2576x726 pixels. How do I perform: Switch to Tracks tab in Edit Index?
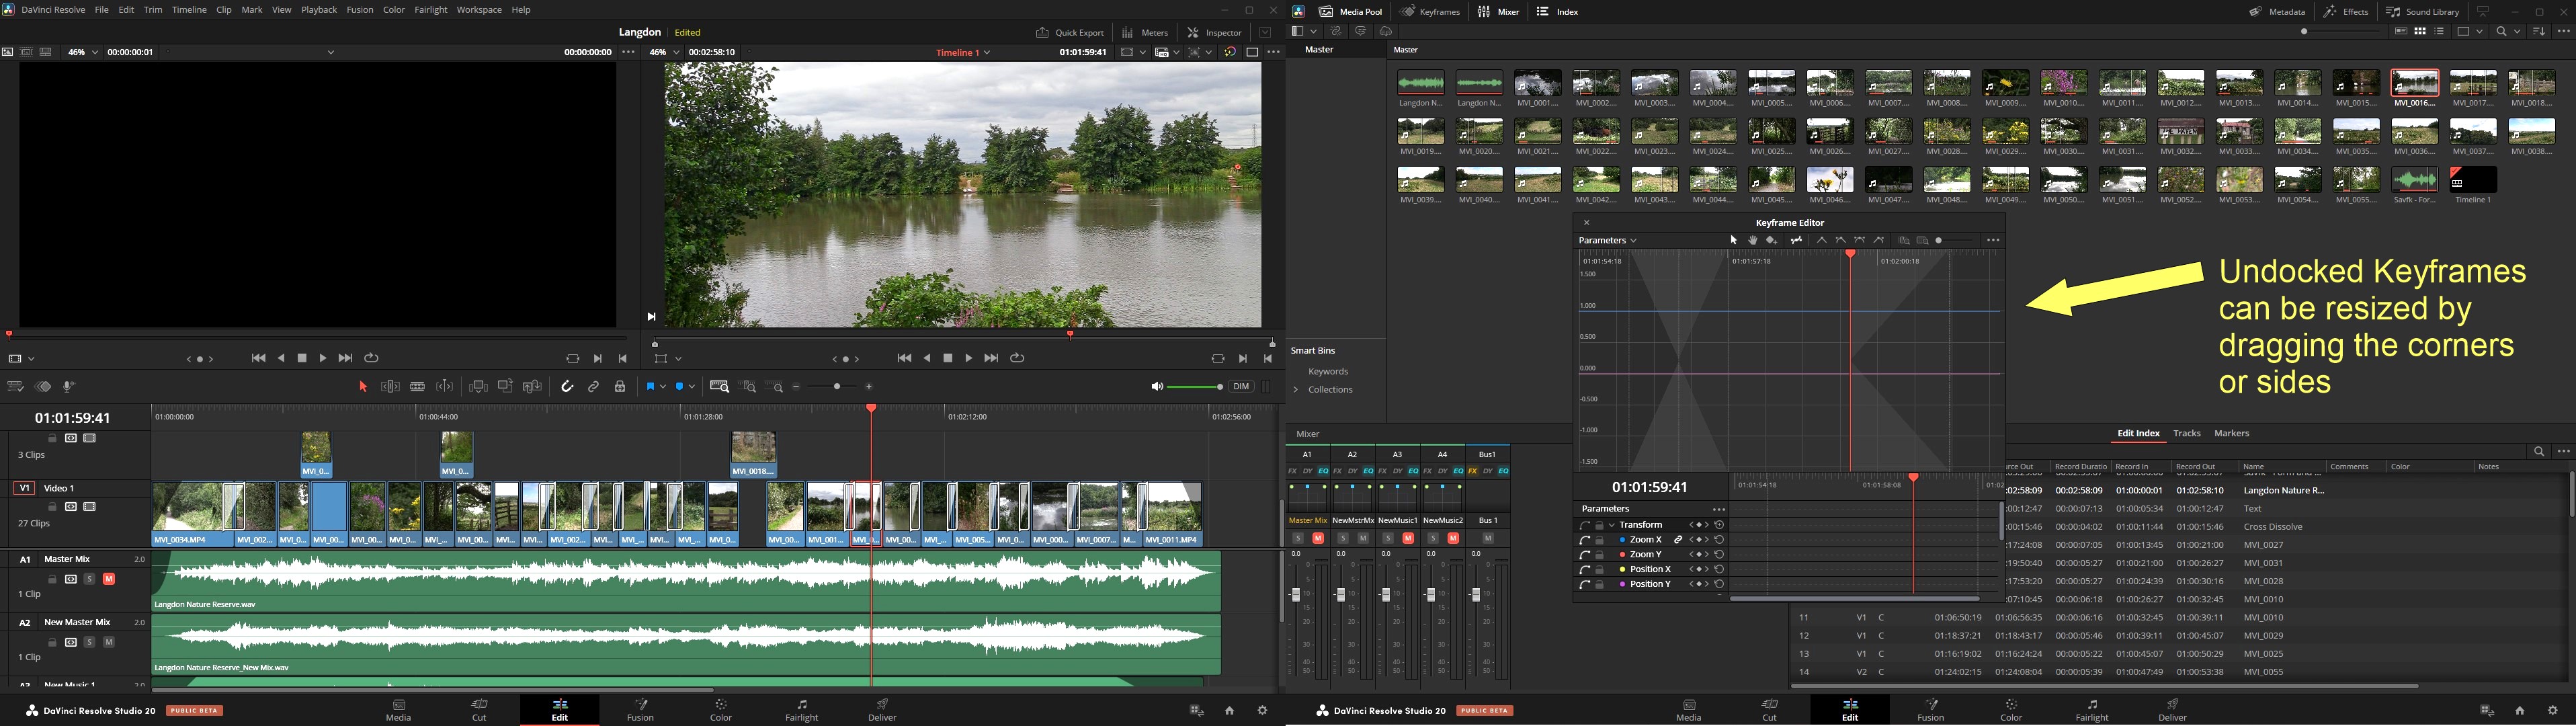coord(2187,434)
